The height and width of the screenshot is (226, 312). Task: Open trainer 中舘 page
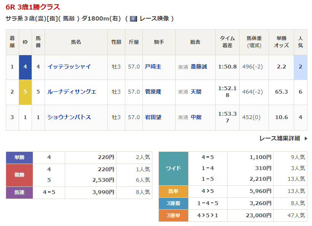196,117
